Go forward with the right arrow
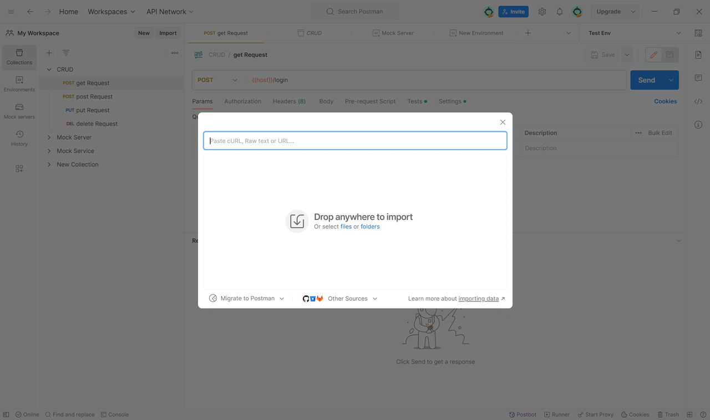Screen dimensions: 710x420 [47, 12]
